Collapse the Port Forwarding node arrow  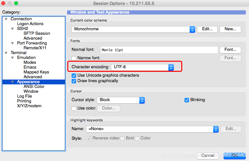pyautogui.click(x=12, y=43)
